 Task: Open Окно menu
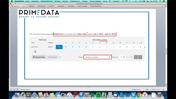[x=105, y=1]
